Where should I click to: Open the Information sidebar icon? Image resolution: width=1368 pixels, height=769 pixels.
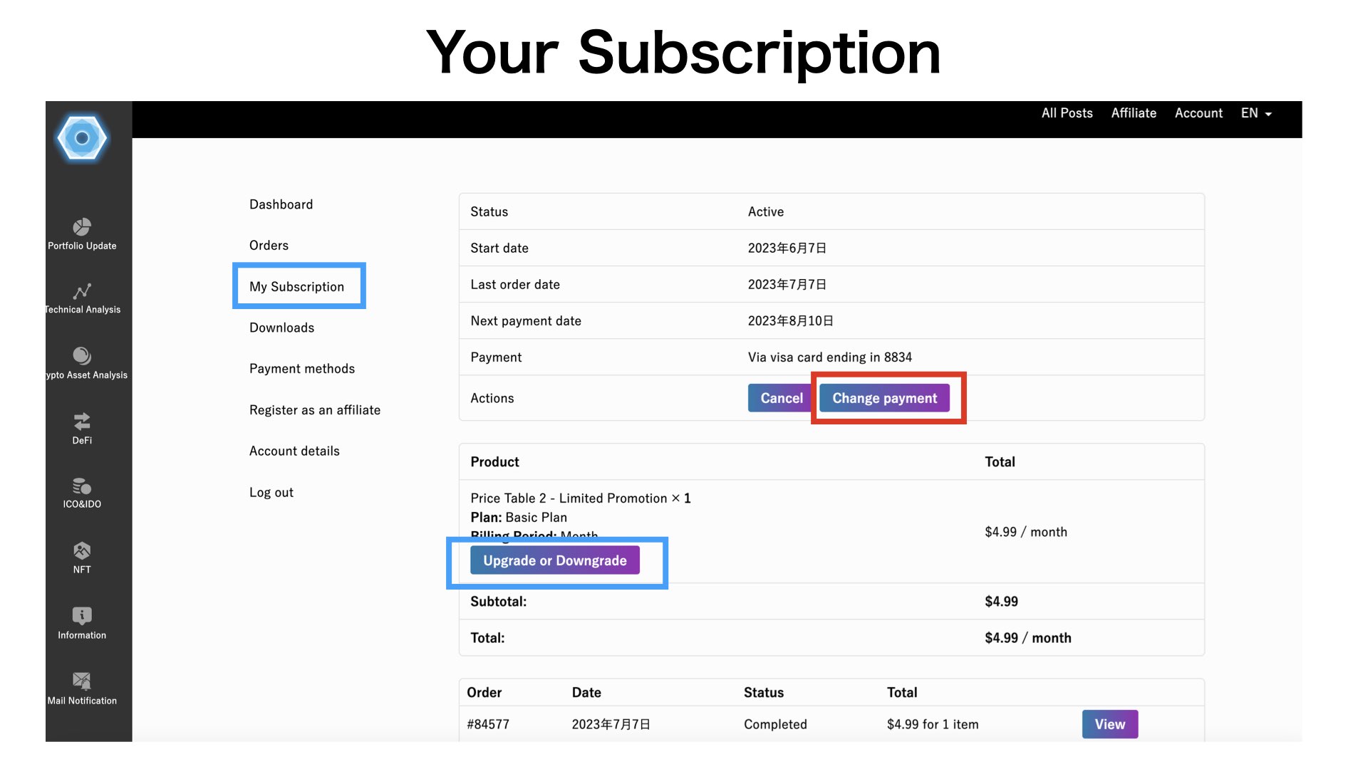click(82, 616)
